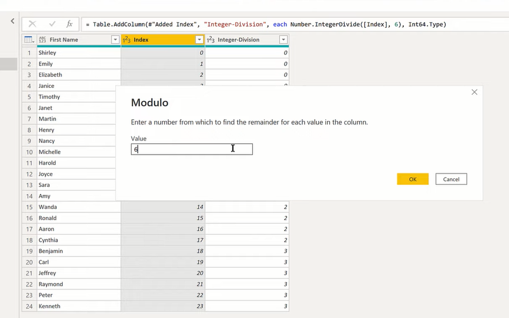
Task: Collapse the queries pane with the chevron
Action: [x=12, y=21]
